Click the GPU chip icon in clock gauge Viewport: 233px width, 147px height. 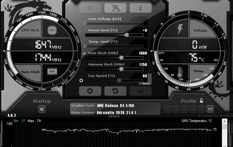52,30
